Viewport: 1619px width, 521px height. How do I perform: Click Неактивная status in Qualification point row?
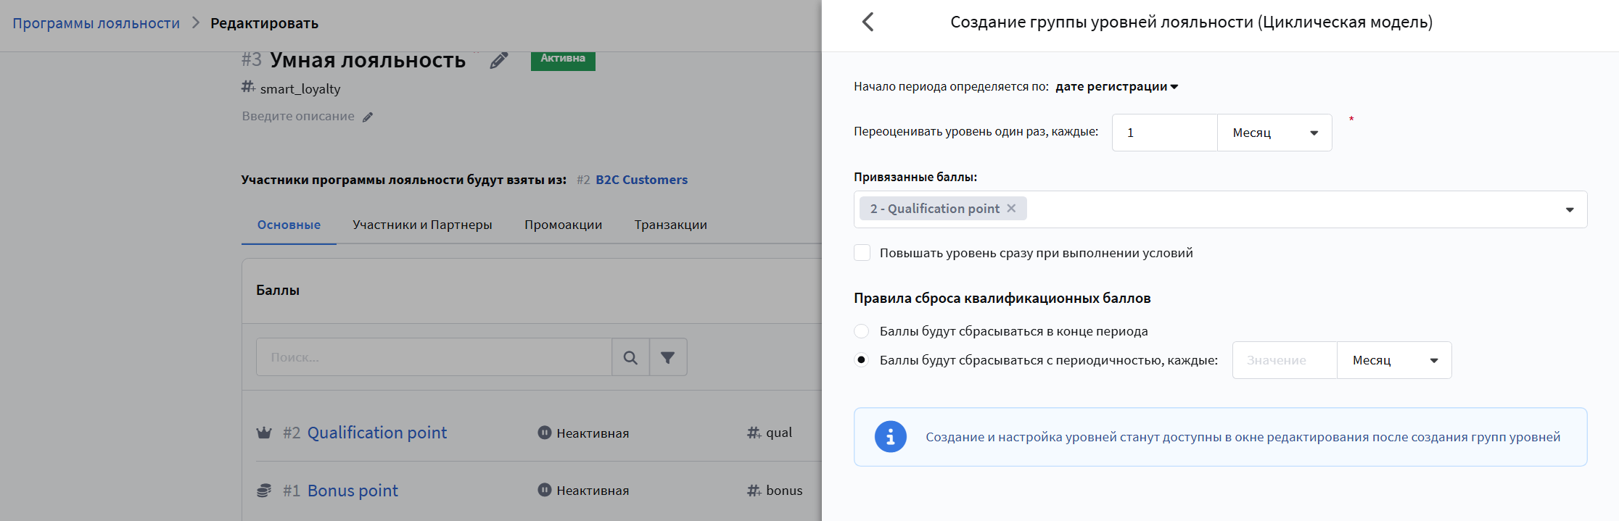(593, 433)
